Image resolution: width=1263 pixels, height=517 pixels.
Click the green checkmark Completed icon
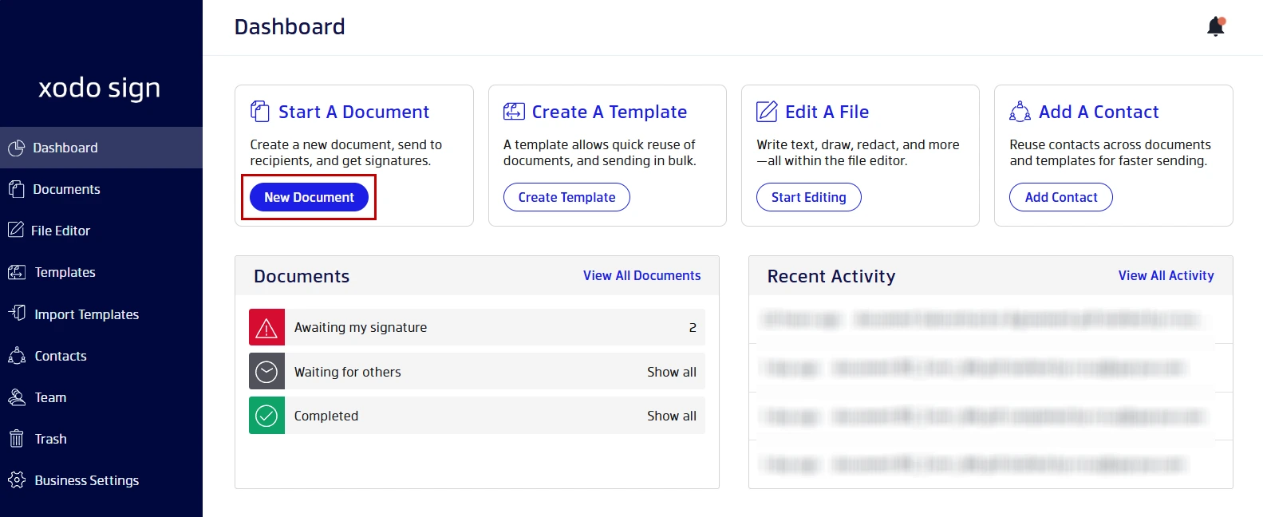click(x=266, y=416)
